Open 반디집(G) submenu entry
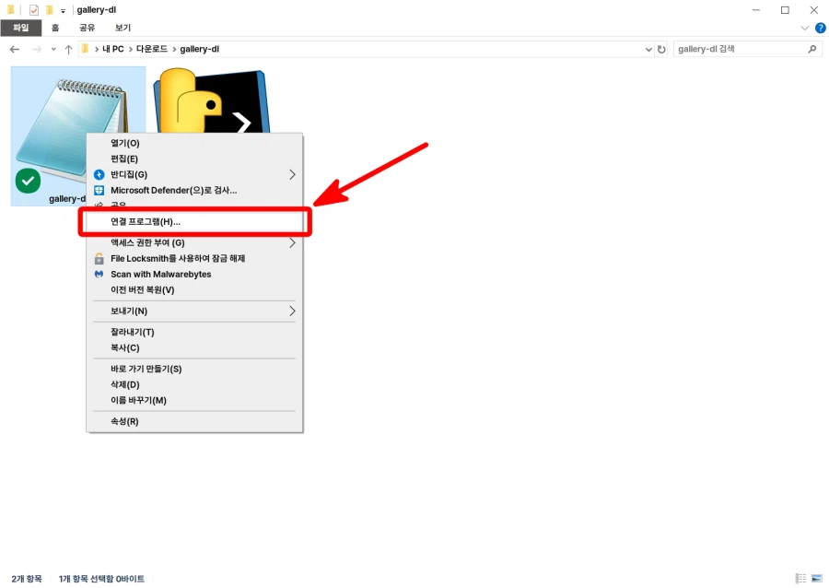Image resolution: width=829 pixels, height=588 pixels. [194, 174]
